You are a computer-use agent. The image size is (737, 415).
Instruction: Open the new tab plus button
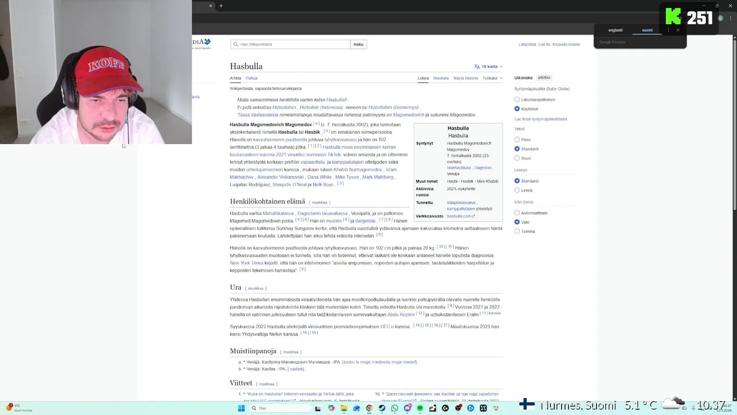221,6
